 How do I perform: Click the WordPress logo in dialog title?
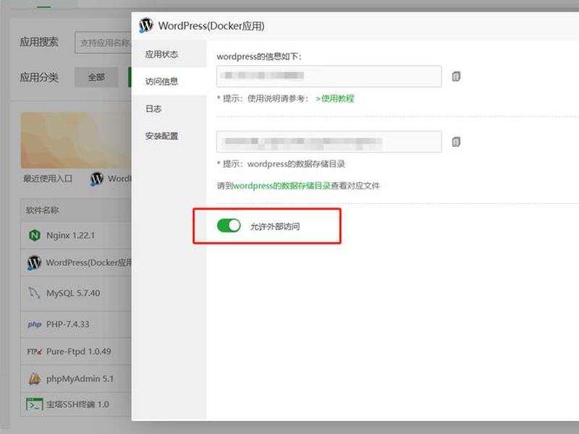click(x=146, y=25)
